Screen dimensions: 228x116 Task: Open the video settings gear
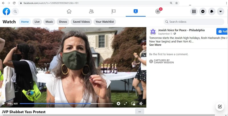118,104
